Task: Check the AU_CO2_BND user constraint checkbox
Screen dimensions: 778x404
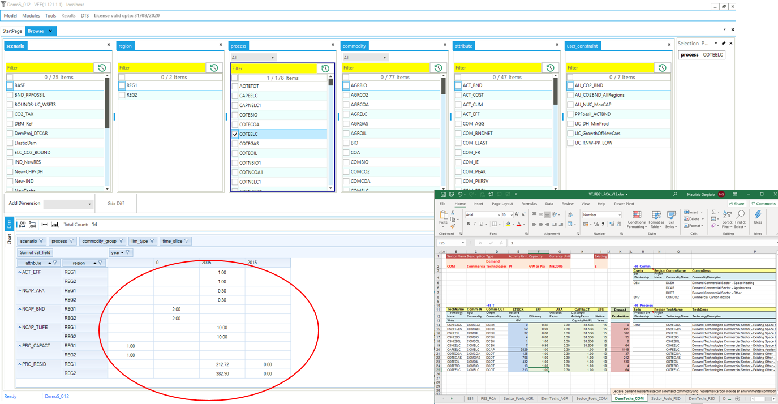Action: tap(570, 85)
